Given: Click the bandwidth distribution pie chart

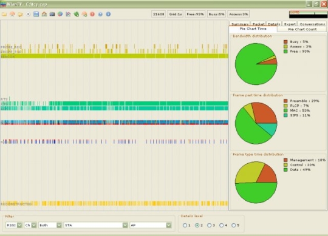Looking at the screenshot, I should click(256, 64).
